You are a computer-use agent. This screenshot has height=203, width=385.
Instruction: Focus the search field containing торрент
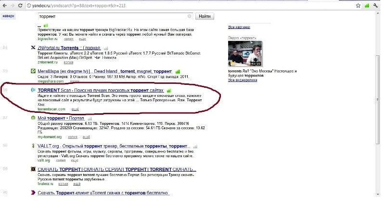pos(115,16)
